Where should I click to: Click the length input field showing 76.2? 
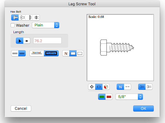click(x=47, y=41)
